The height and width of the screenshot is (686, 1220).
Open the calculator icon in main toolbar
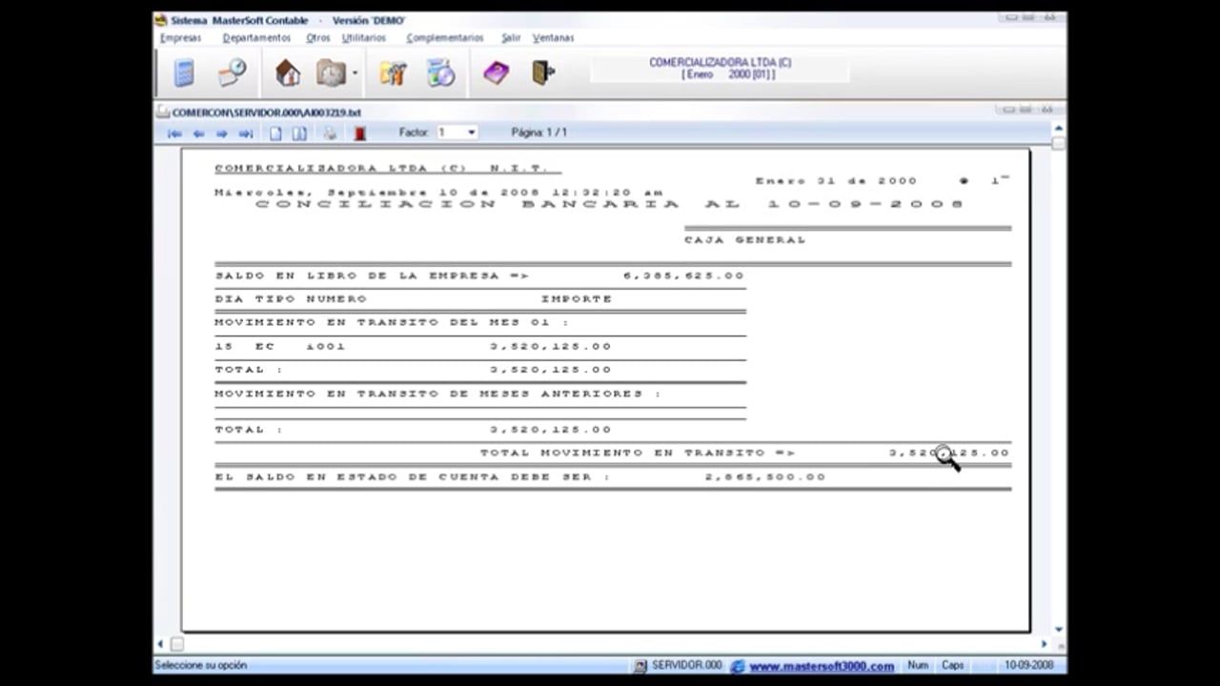coord(184,72)
